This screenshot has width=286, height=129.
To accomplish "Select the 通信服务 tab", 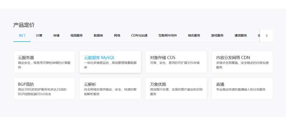I will pos(241,36).
